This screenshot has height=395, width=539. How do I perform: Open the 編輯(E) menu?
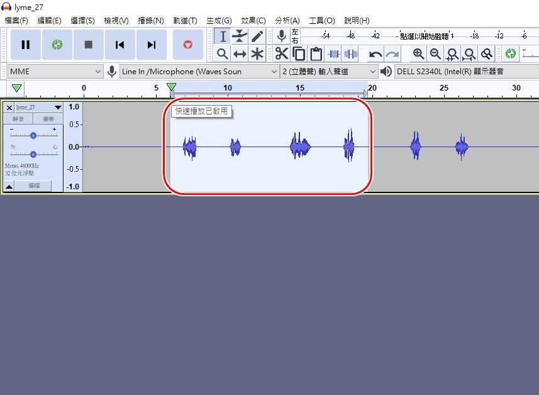(49, 21)
